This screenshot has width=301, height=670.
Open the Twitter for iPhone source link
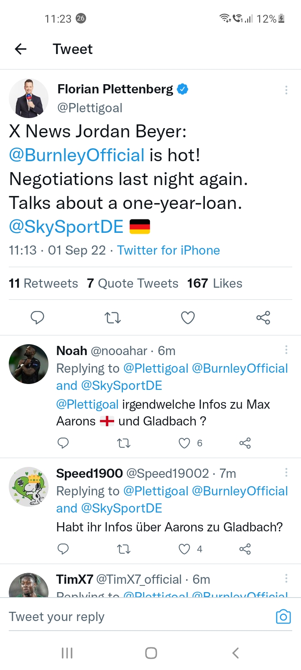tap(168, 250)
